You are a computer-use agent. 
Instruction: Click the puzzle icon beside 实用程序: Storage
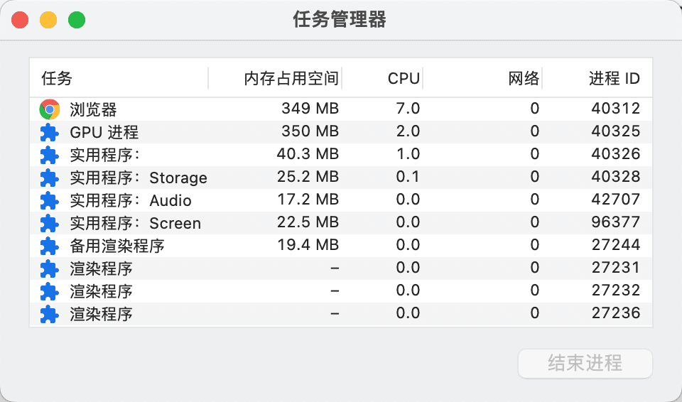(x=50, y=178)
